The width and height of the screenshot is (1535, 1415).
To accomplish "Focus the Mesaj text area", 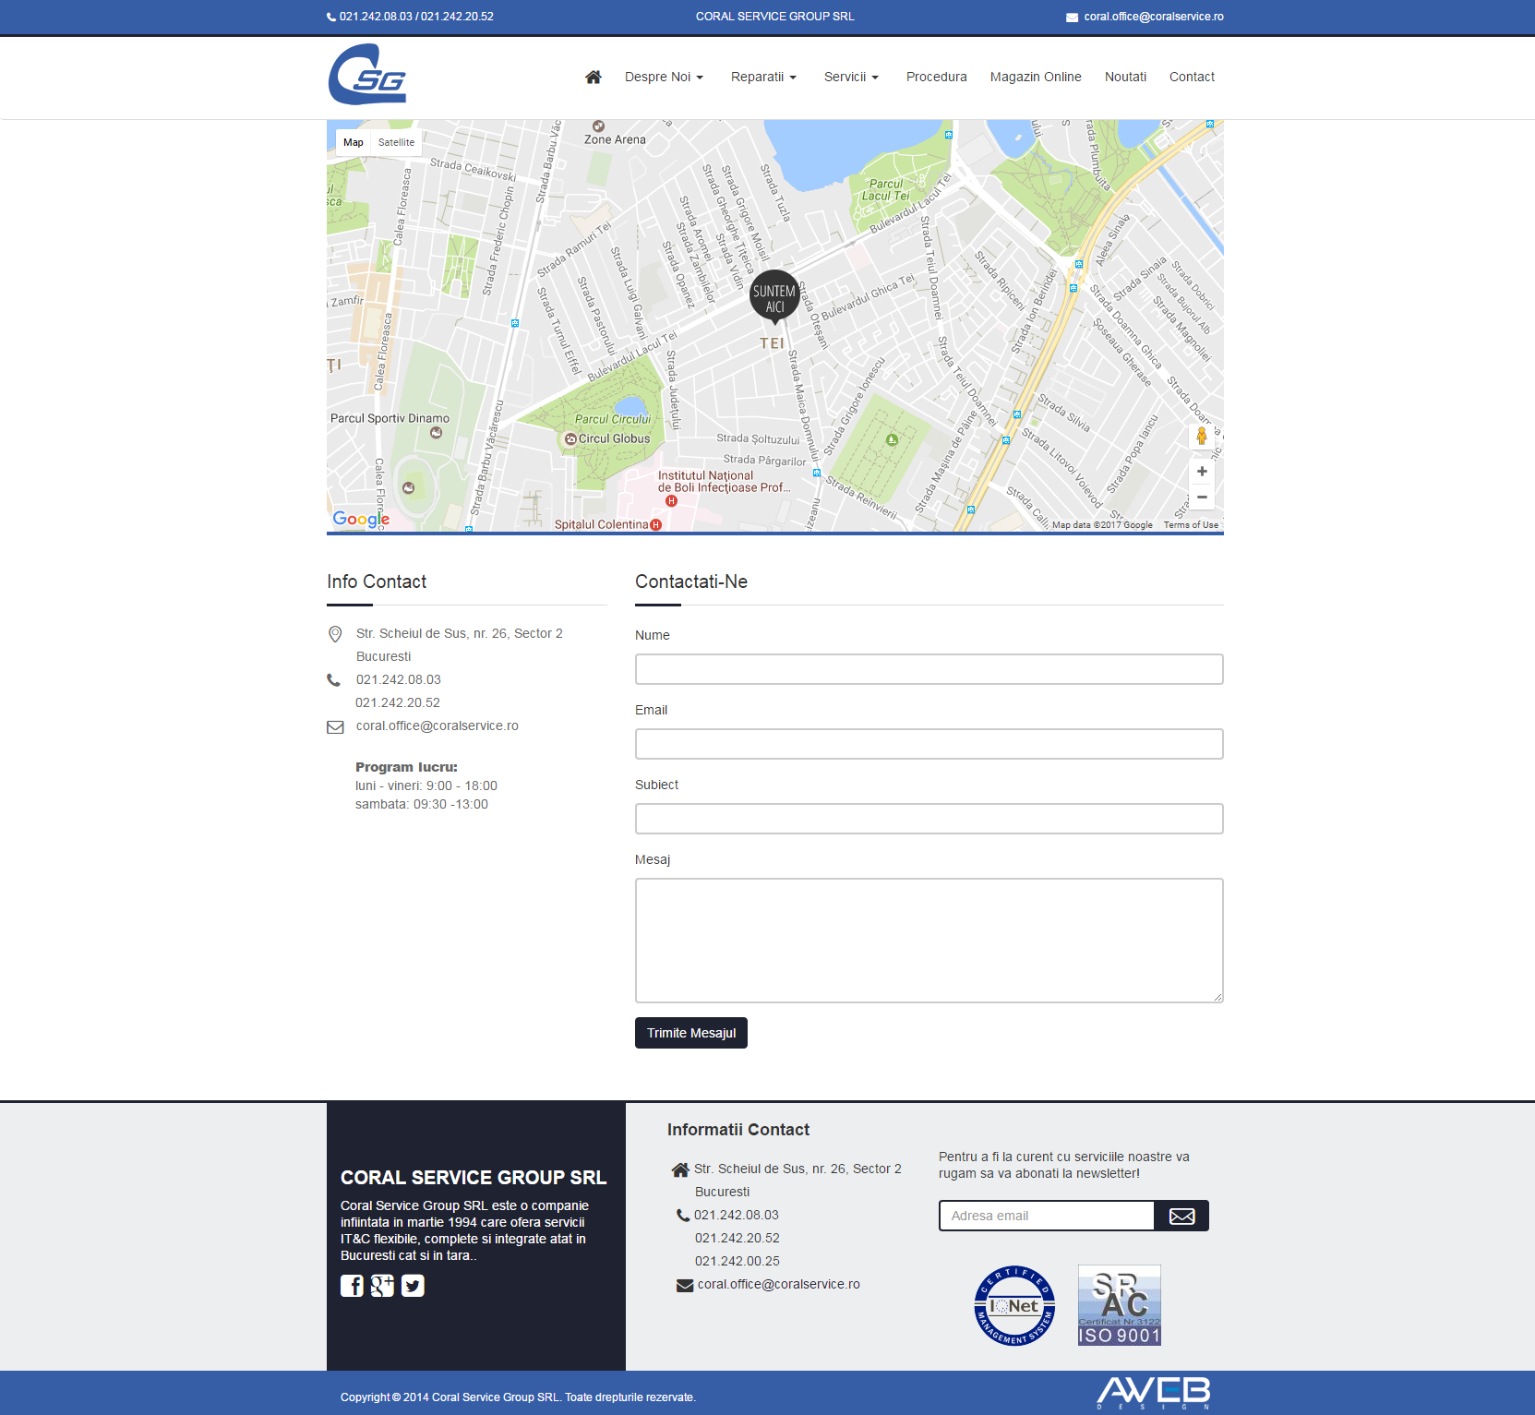I will coord(929,940).
